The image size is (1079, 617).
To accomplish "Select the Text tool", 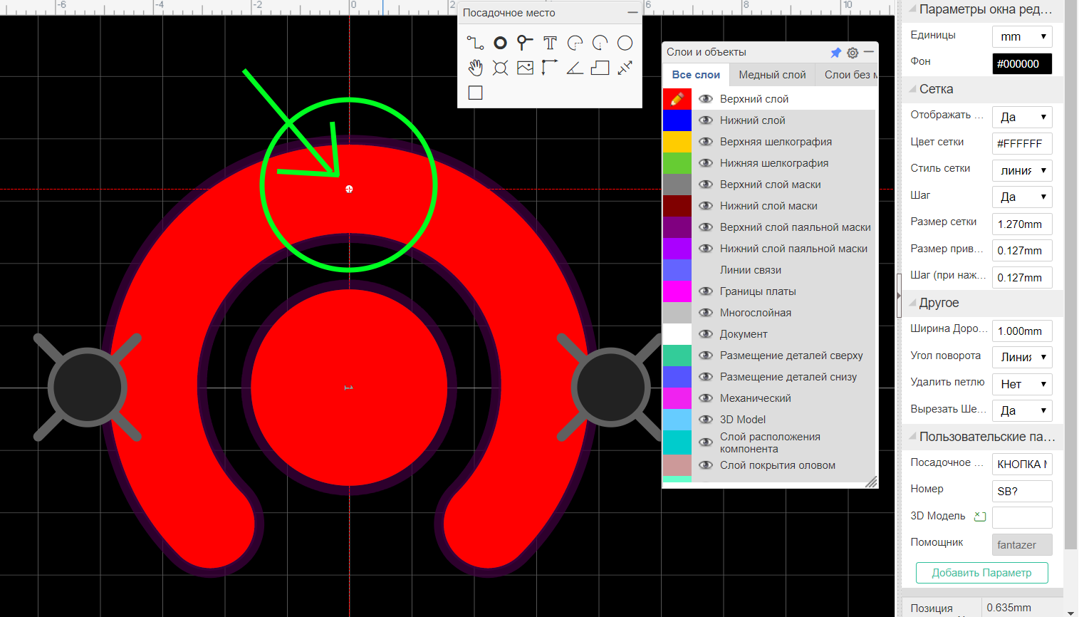I will 550,43.
